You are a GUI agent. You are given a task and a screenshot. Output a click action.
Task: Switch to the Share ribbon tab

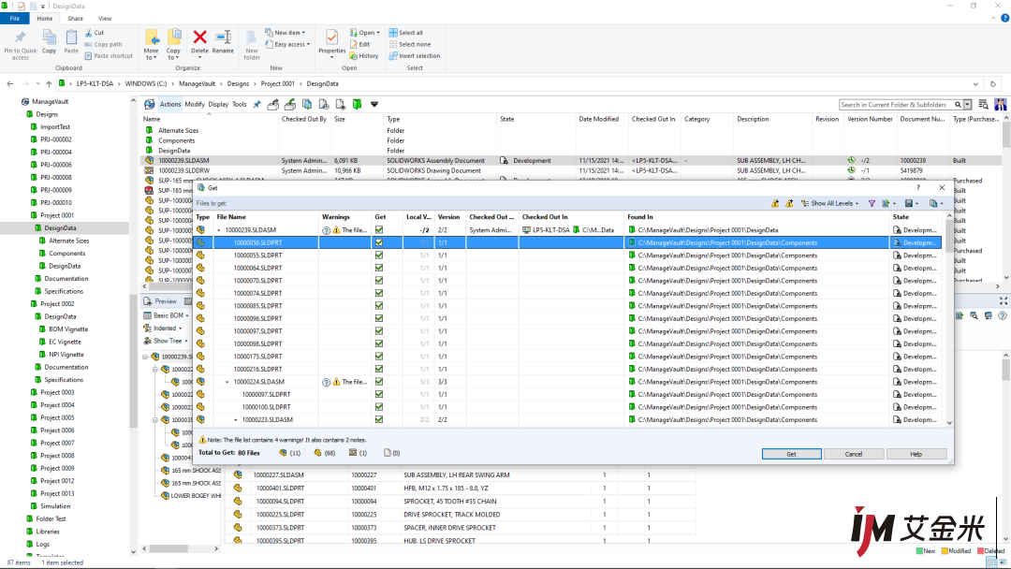pyautogui.click(x=76, y=19)
